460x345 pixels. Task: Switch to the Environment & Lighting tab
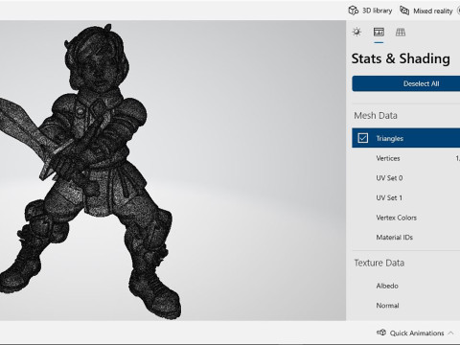point(356,32)
